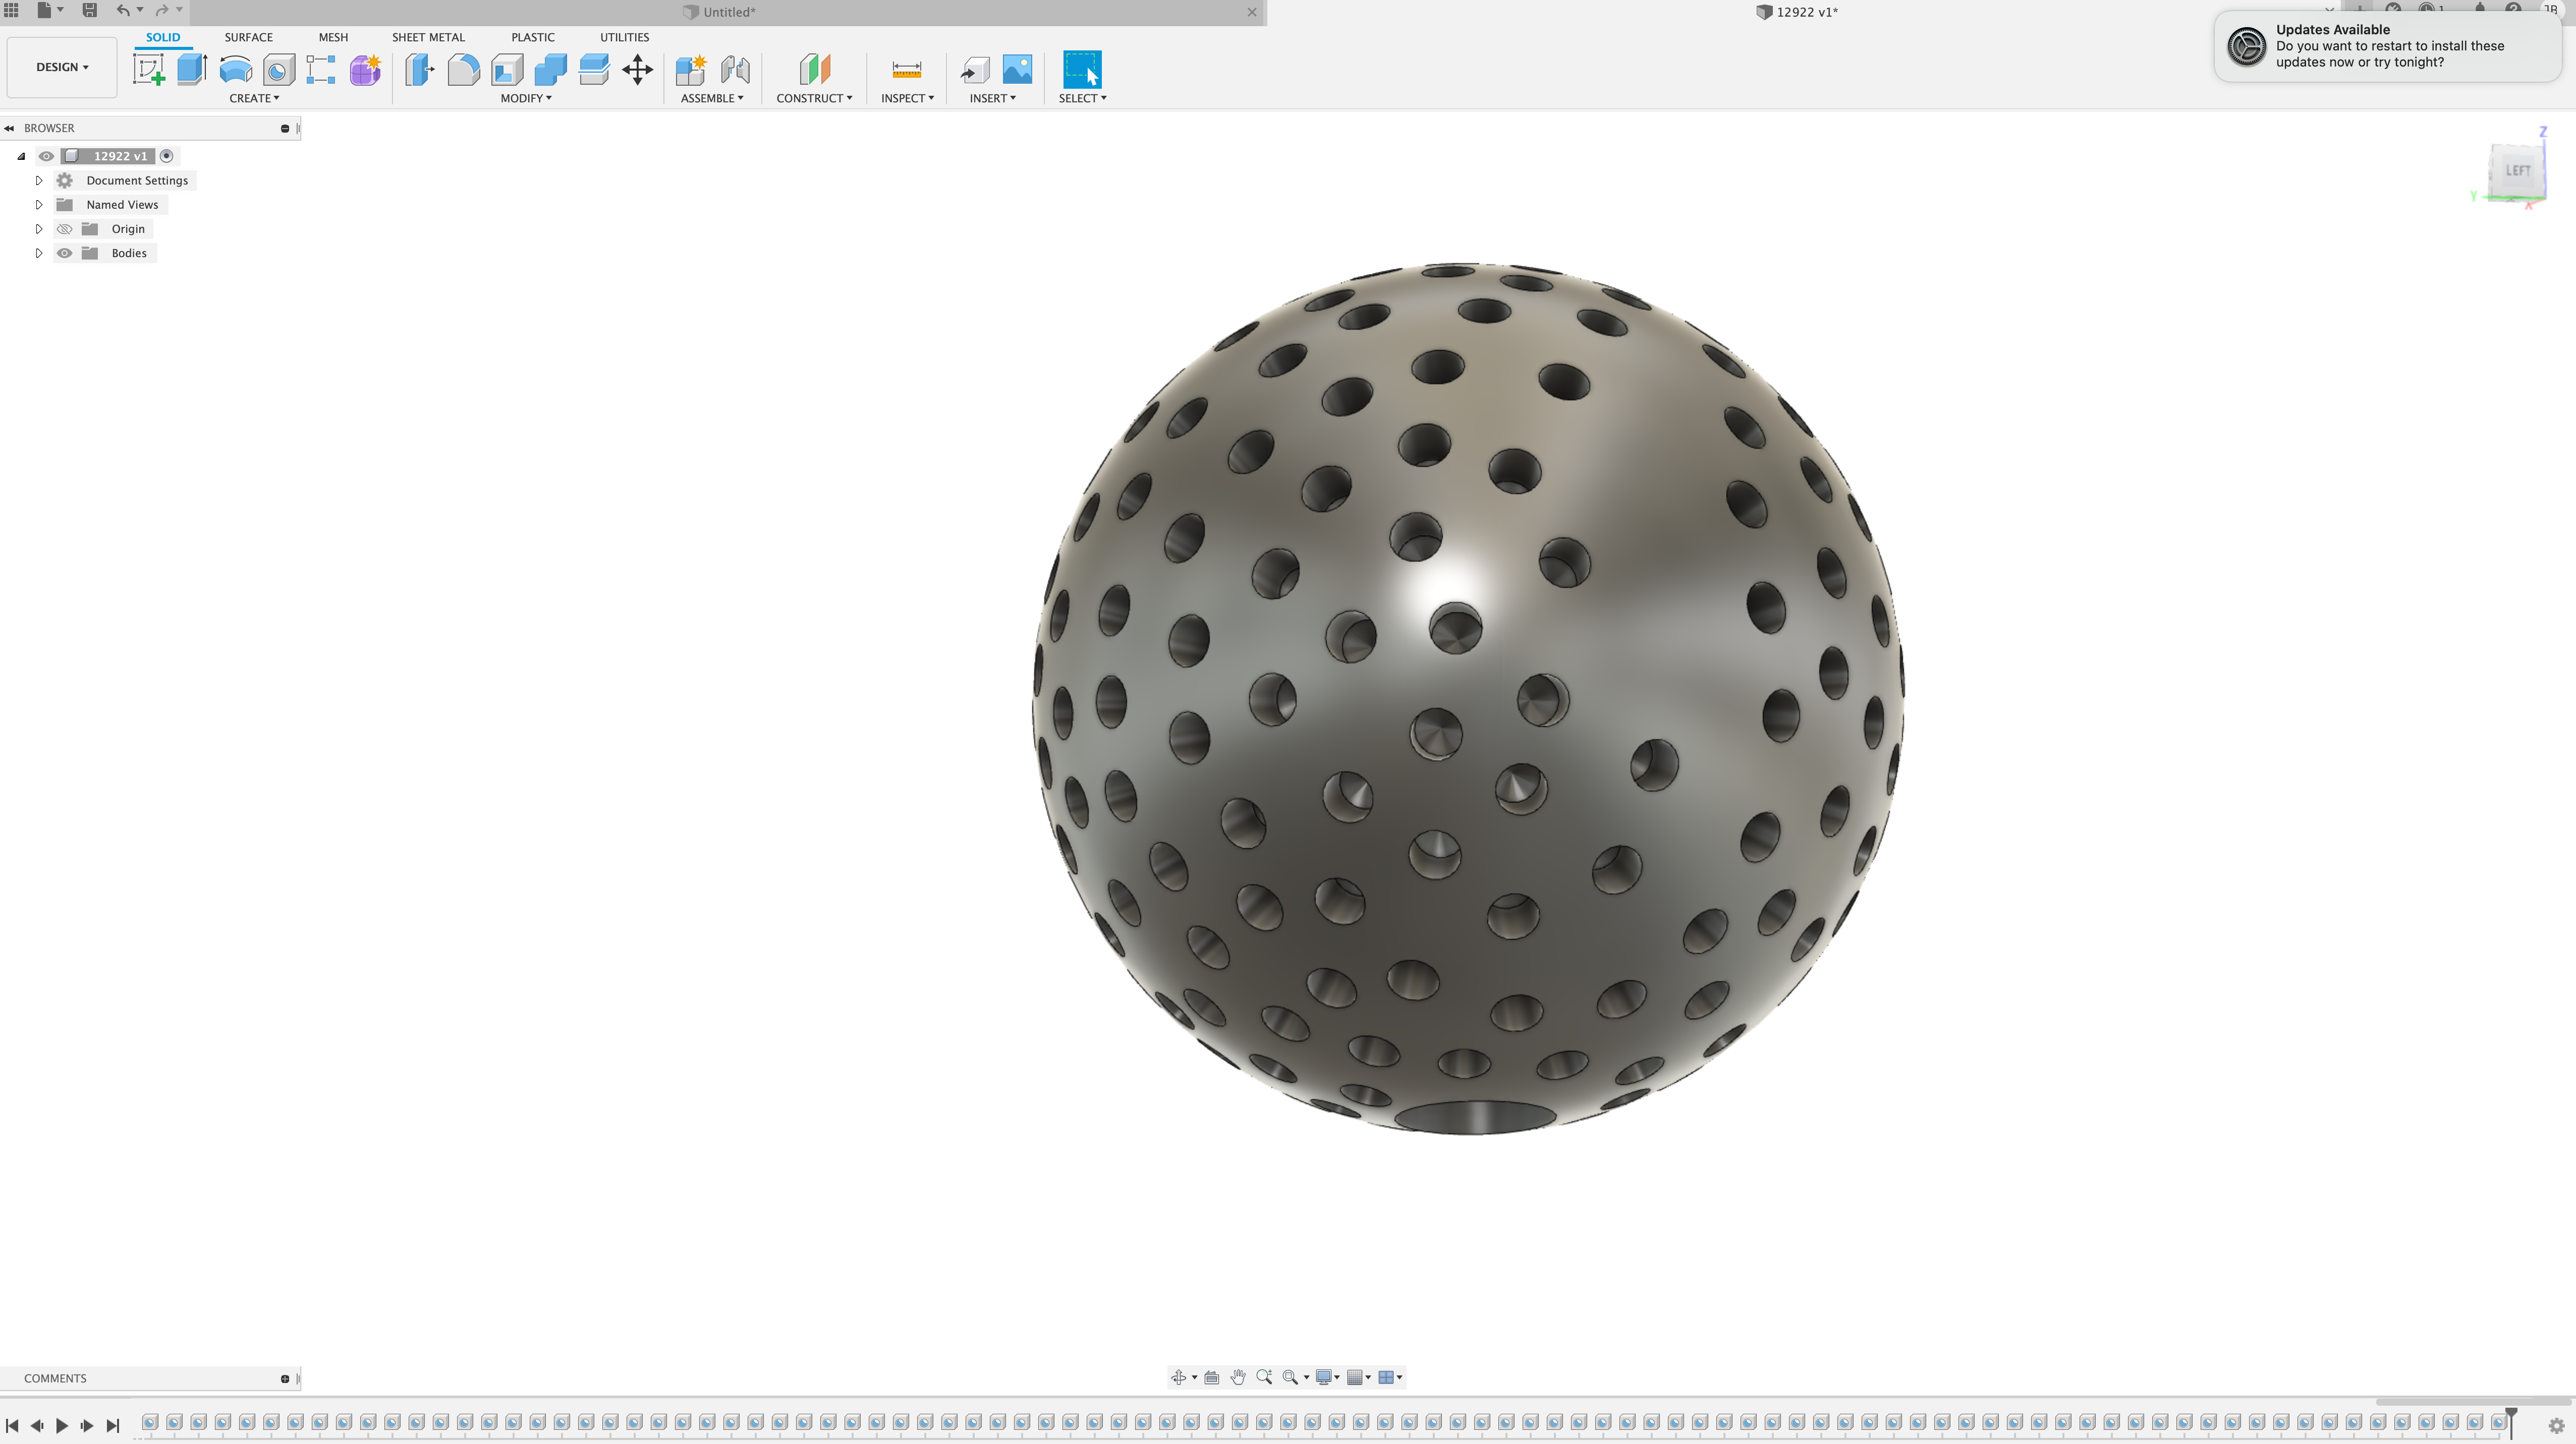Click the Insert Canvas image icon
2576x1444 pixels.
point(1017,70)
